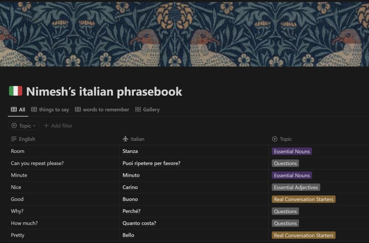This screenshot has width=369, height=243.
Task: Click the plus icon beside Add filter
Action: pyautogui.click(x=47, y=126)
